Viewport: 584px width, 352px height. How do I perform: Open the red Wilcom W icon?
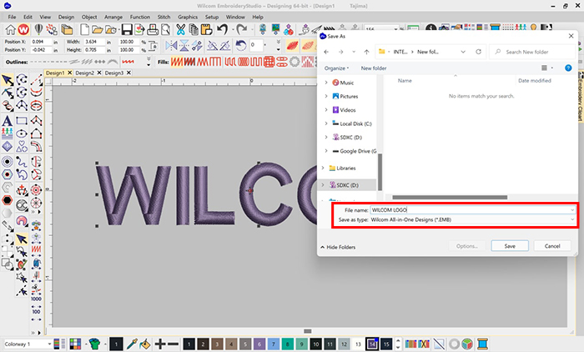[x=23, y=29]
